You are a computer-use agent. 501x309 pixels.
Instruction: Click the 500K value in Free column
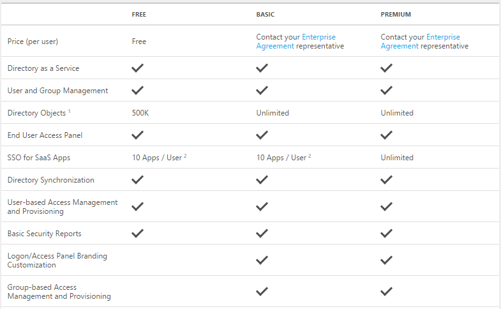click(x=140, y=113)
